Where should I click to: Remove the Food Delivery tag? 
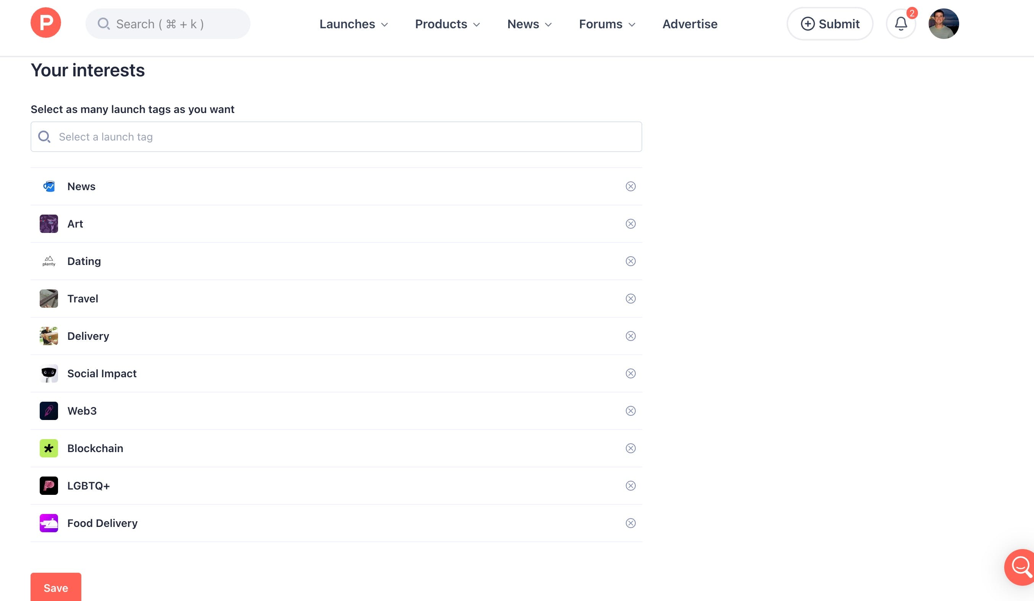tap(630, 523)
